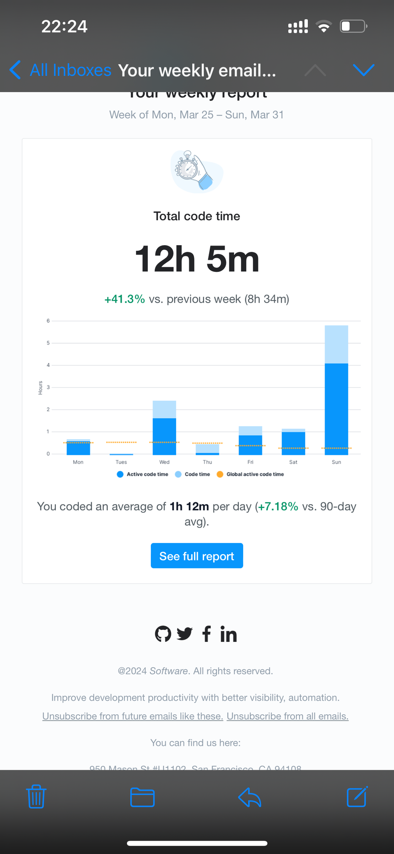This screenshot has height=854, width=394.
Task: Open the Twitter bird icon
Action: pos(185,634)
